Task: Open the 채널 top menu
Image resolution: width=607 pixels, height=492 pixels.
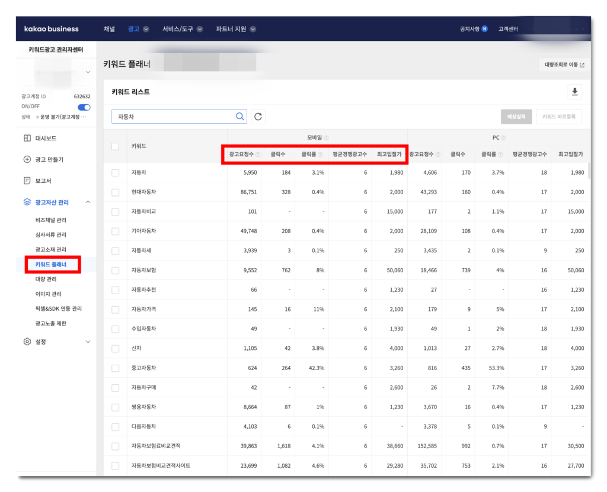Action: tap(109, 29)
